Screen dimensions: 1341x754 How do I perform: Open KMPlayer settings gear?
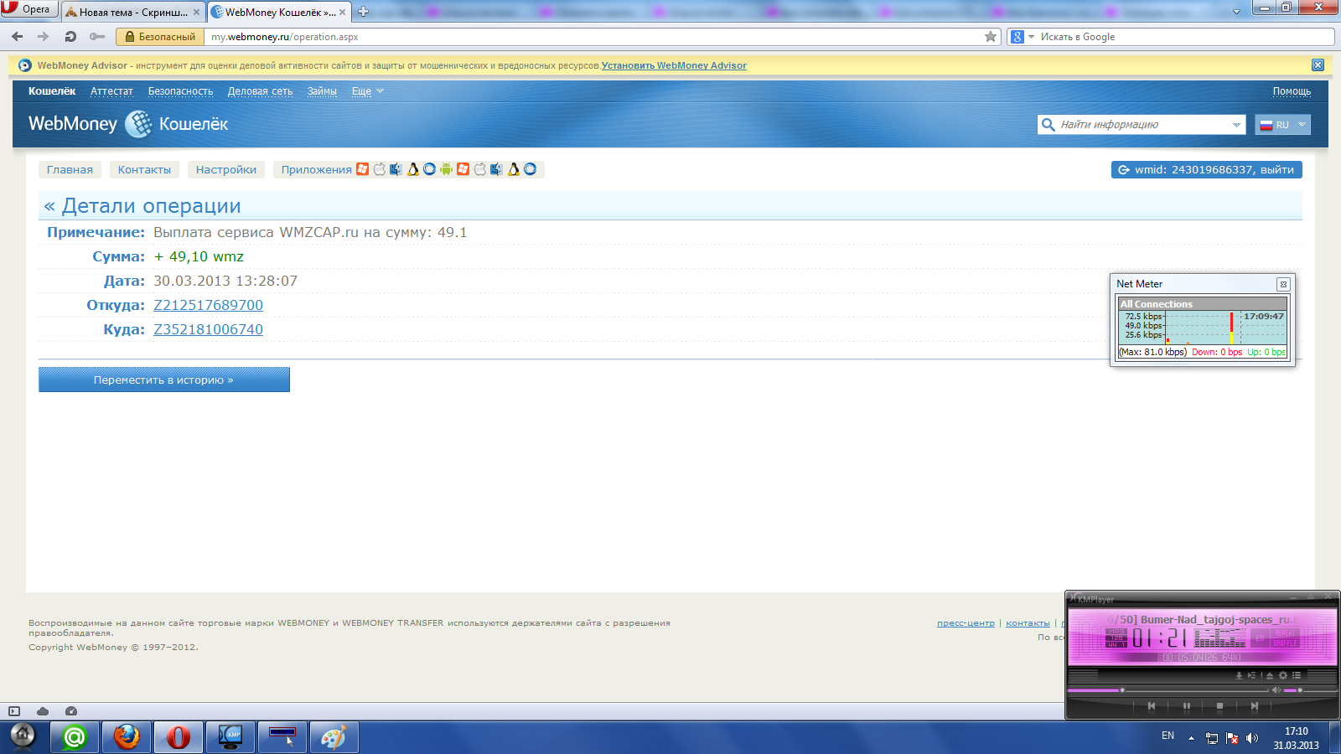[1282, 675]
